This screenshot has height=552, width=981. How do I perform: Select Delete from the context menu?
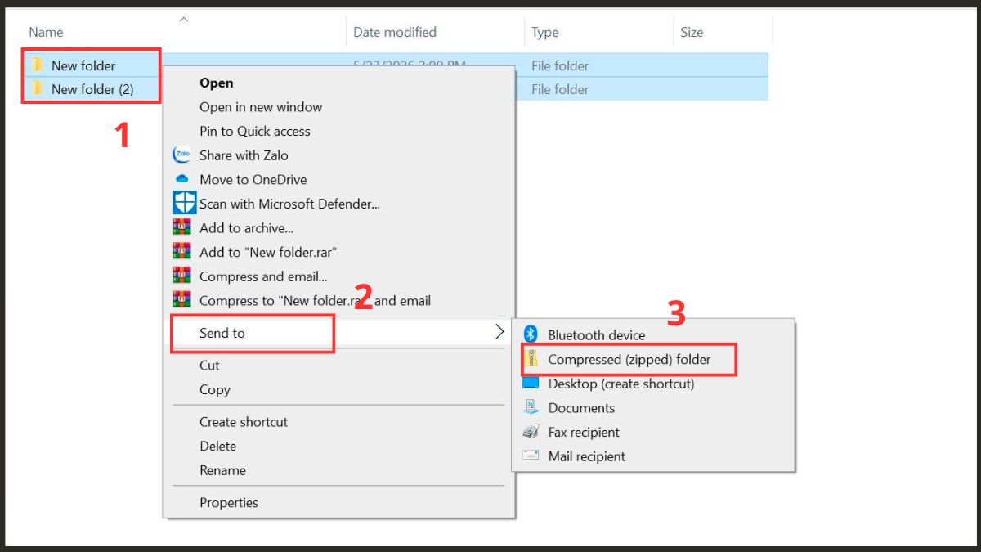tap(217, 447)
